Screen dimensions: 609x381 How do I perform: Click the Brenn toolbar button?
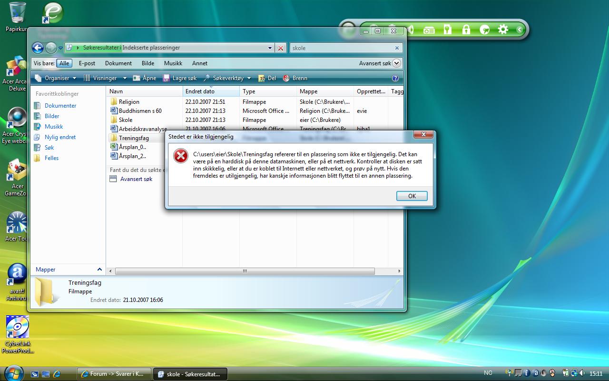[295, 78]
